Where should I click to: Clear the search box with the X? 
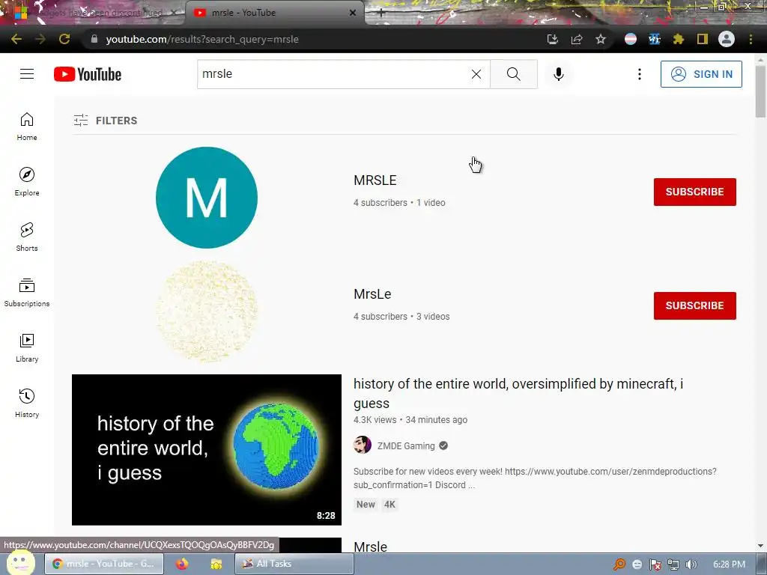tap(476, 74)
